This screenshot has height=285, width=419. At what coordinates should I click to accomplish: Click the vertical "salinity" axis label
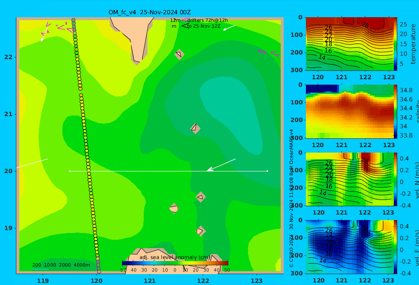point(416,111)
